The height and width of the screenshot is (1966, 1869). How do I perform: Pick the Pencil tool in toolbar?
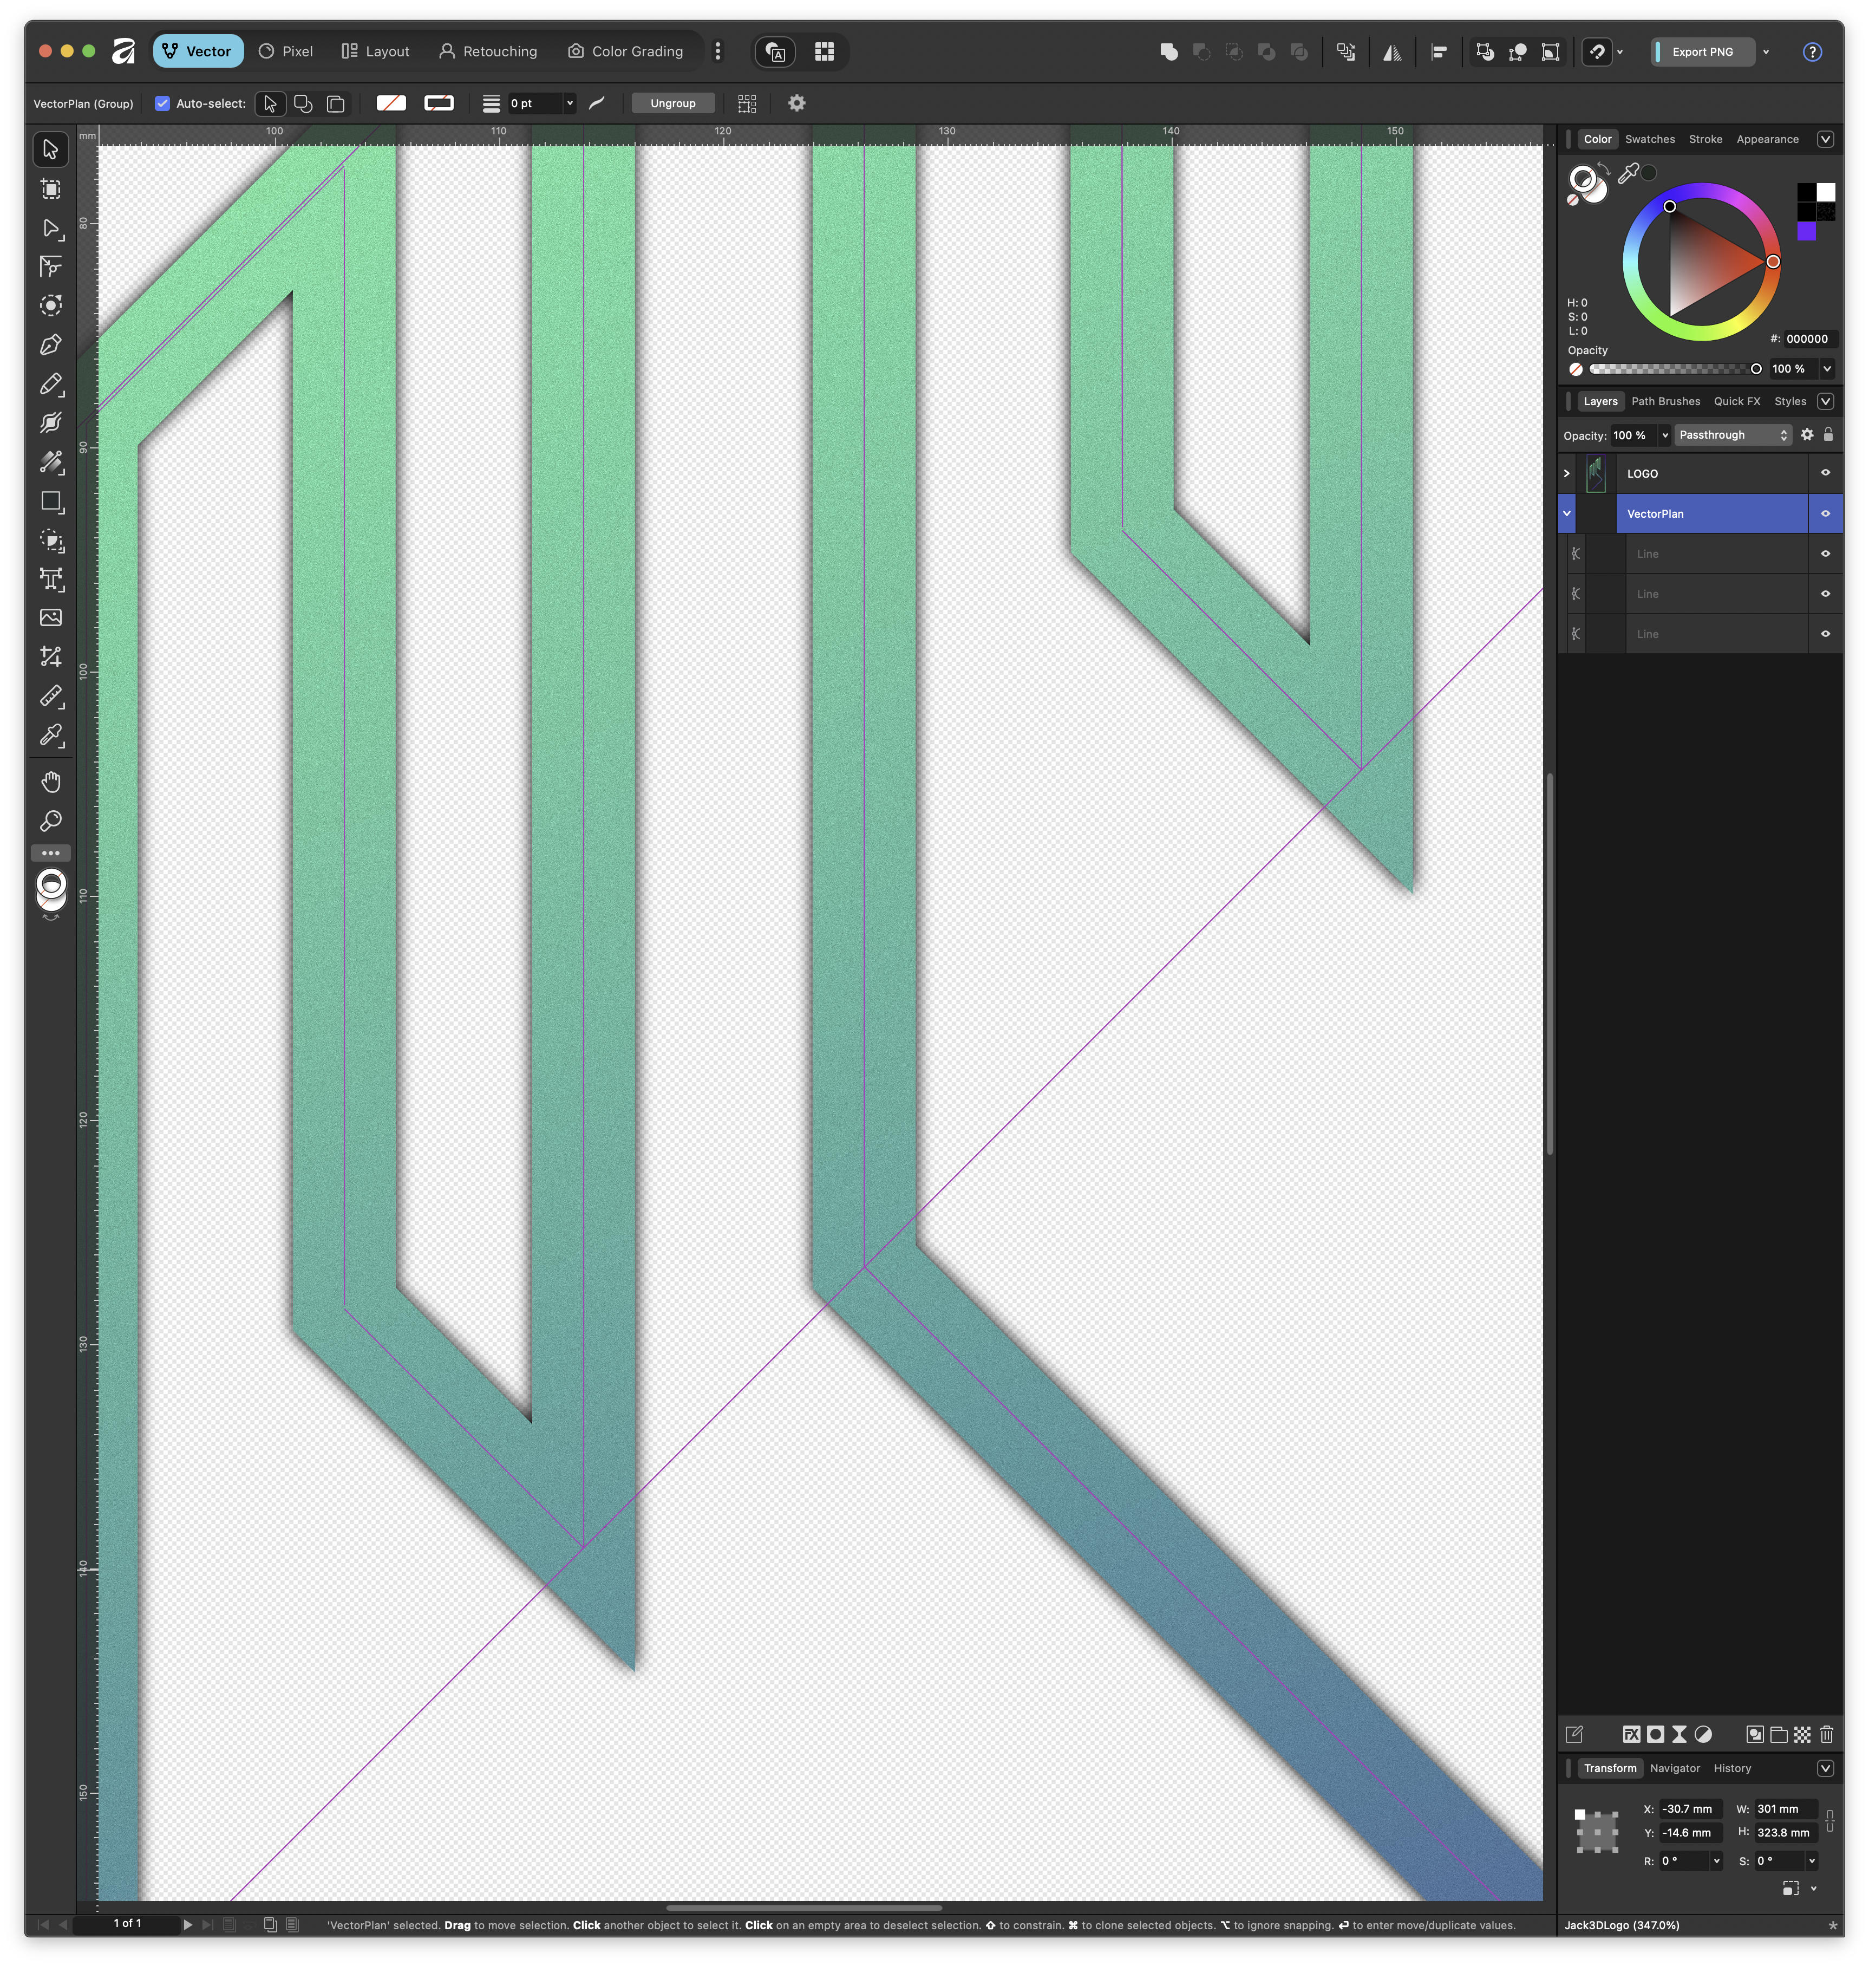click(51, 383)
